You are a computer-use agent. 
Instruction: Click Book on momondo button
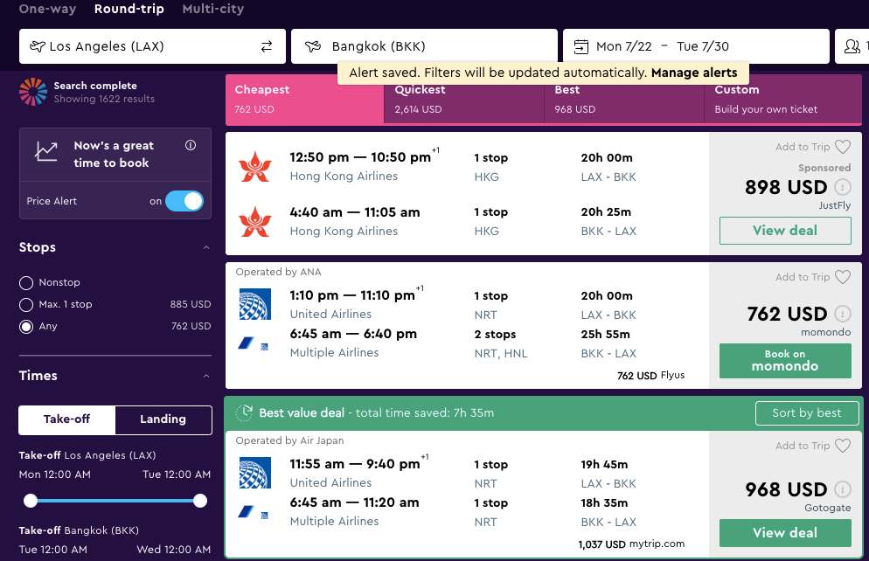[x=785, y=361]
